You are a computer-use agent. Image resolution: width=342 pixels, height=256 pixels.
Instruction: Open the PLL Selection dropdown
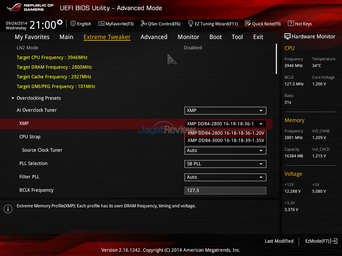(225, 164)
